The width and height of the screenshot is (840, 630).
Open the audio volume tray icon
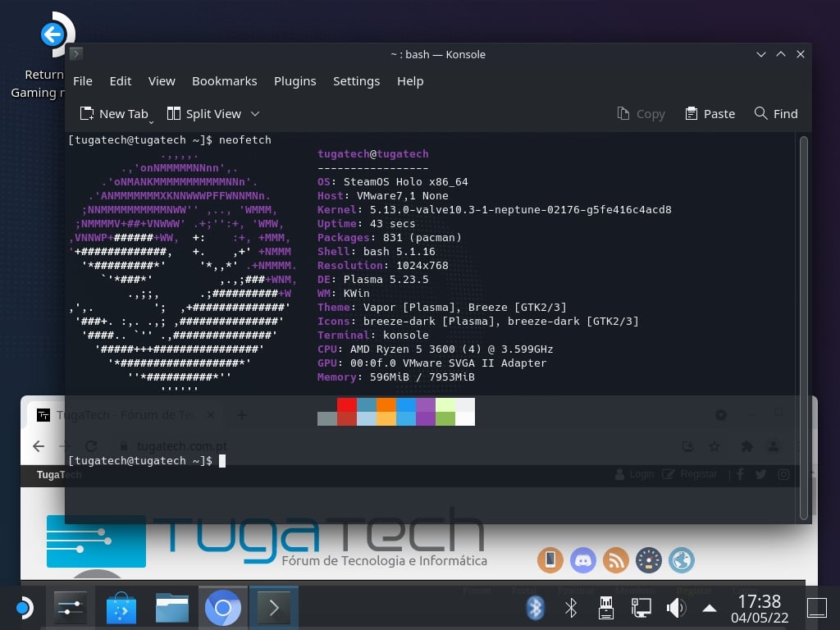pyautogui.click(x=676, y=608)
